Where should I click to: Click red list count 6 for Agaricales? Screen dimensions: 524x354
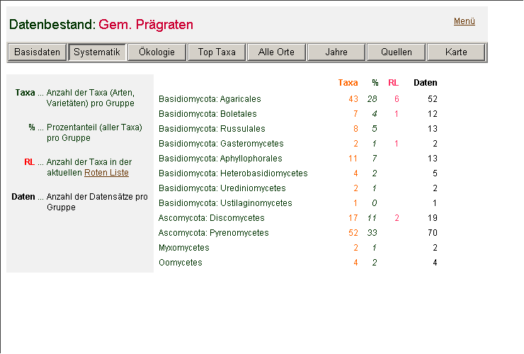tap(397, 99)
